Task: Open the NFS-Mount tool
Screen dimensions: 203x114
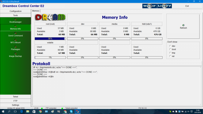Action: point(15,41)
